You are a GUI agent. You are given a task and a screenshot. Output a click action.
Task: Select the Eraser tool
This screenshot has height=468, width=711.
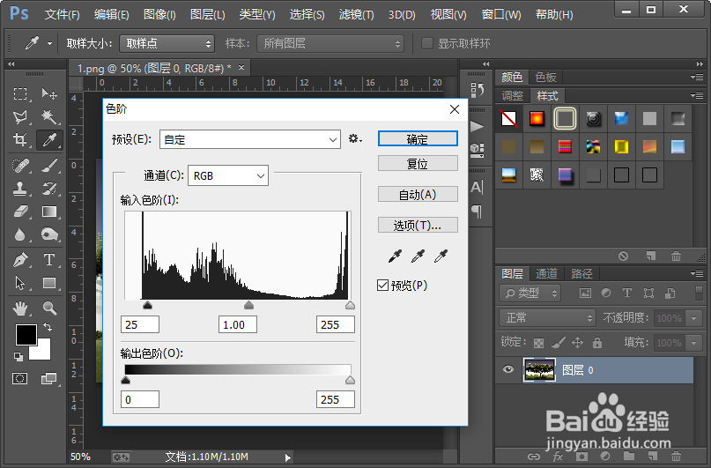tap(20, 212)
